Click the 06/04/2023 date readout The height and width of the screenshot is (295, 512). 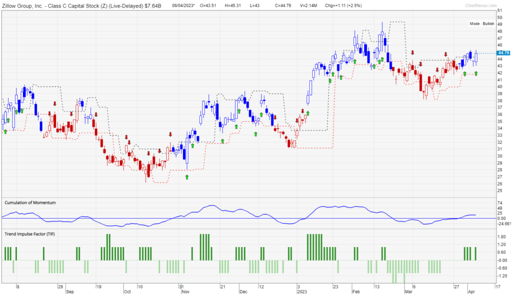tap(183, 5)
